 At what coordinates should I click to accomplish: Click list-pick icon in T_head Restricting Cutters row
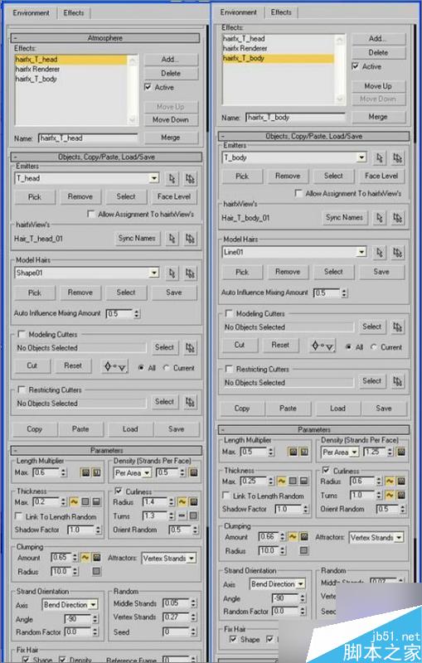coord(190,402)
